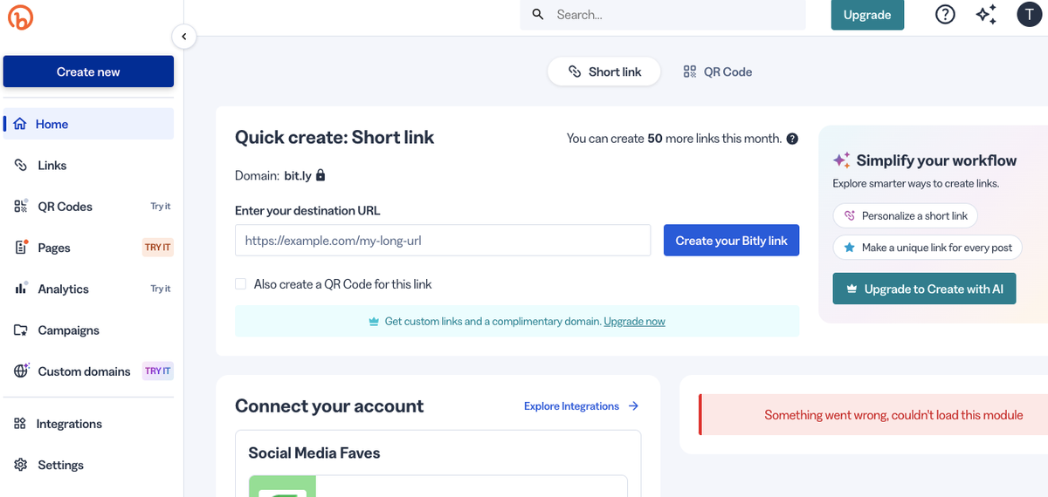The height and width of the screenshot is (497, 1048).
Task: Click Create your Bitly link button
Action: coord(731,241)
